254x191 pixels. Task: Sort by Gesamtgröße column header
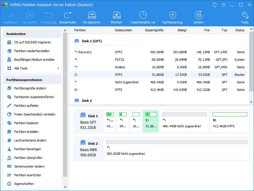click(154, 30)
